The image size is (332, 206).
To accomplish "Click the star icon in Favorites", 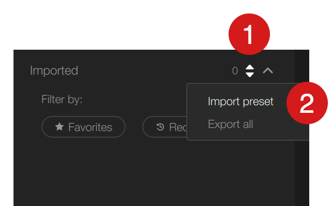I will point(59,127).
